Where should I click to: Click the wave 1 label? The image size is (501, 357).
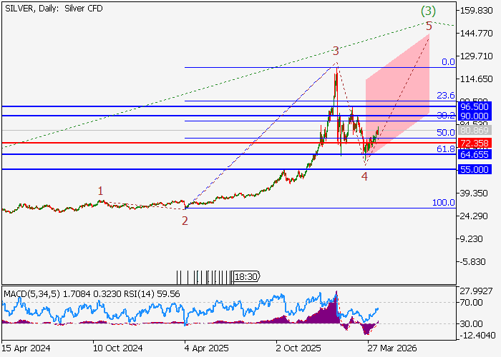click(x=101, y=191)
